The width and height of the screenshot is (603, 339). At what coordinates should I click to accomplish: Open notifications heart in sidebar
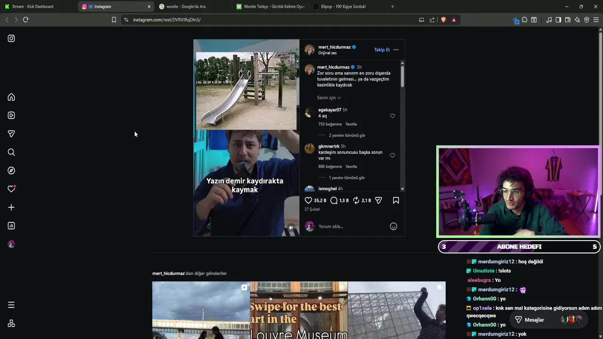coord(11,189)
